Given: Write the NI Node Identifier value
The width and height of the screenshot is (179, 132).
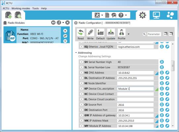Looking at the screenshot, I should [167, 83].
